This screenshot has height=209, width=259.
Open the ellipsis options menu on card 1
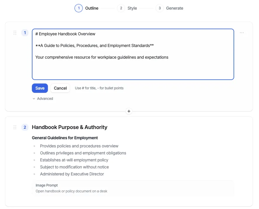(x=242, y=33)
